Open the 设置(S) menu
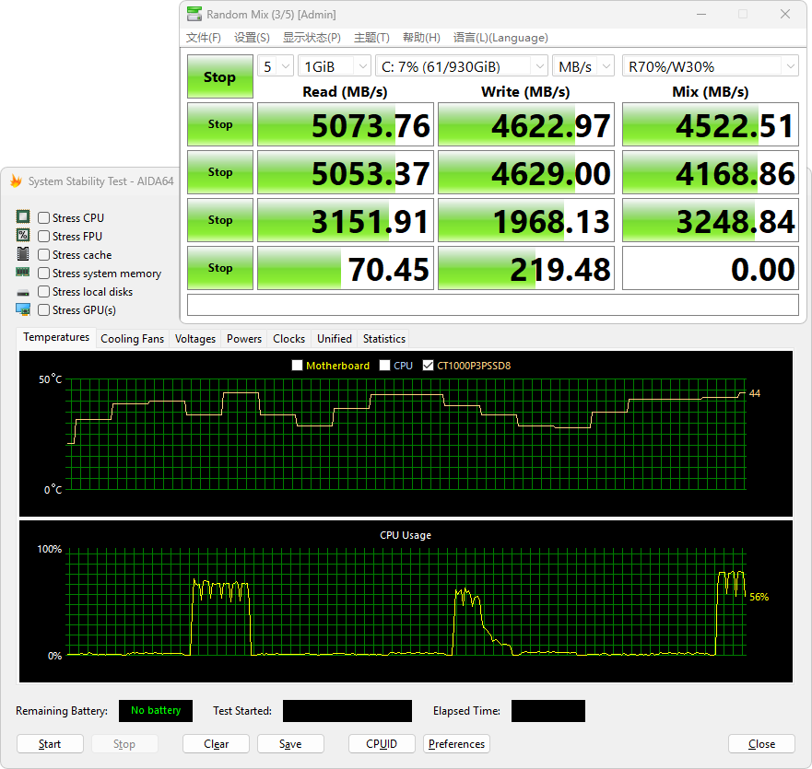Image resolution: width=812 pixels, height=769 pixels. [x=252, y=38]
